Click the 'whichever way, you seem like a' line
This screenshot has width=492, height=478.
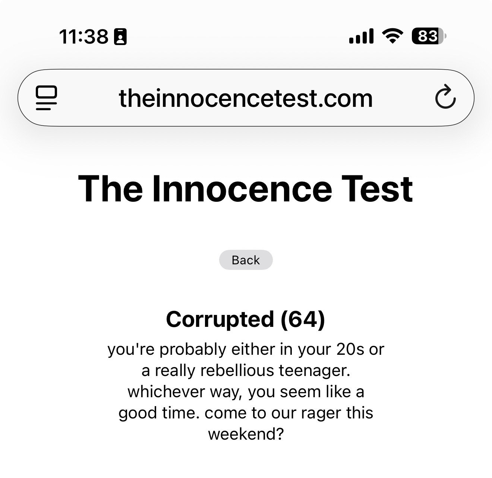pyautogui.click(x=246, y=392)
